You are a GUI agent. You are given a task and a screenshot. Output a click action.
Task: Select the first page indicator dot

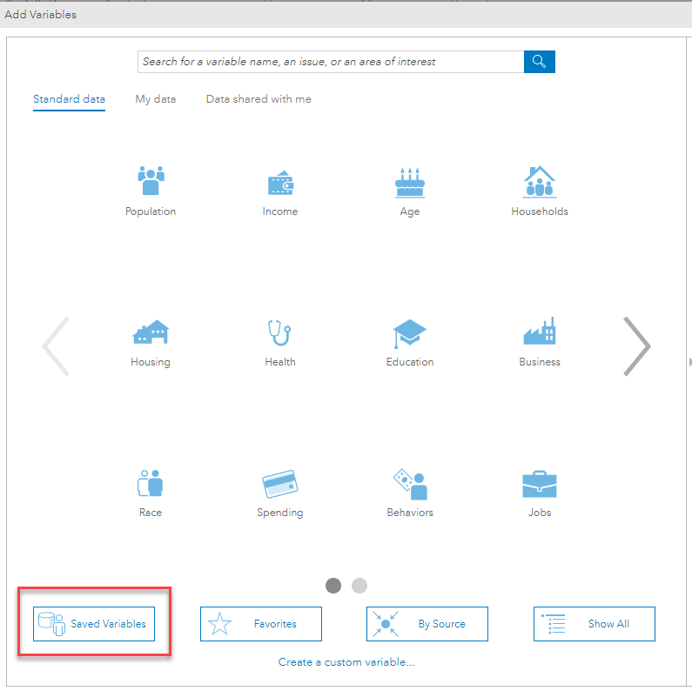click(x=333, y=586)
